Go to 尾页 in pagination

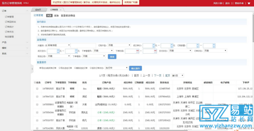point(168,76)
